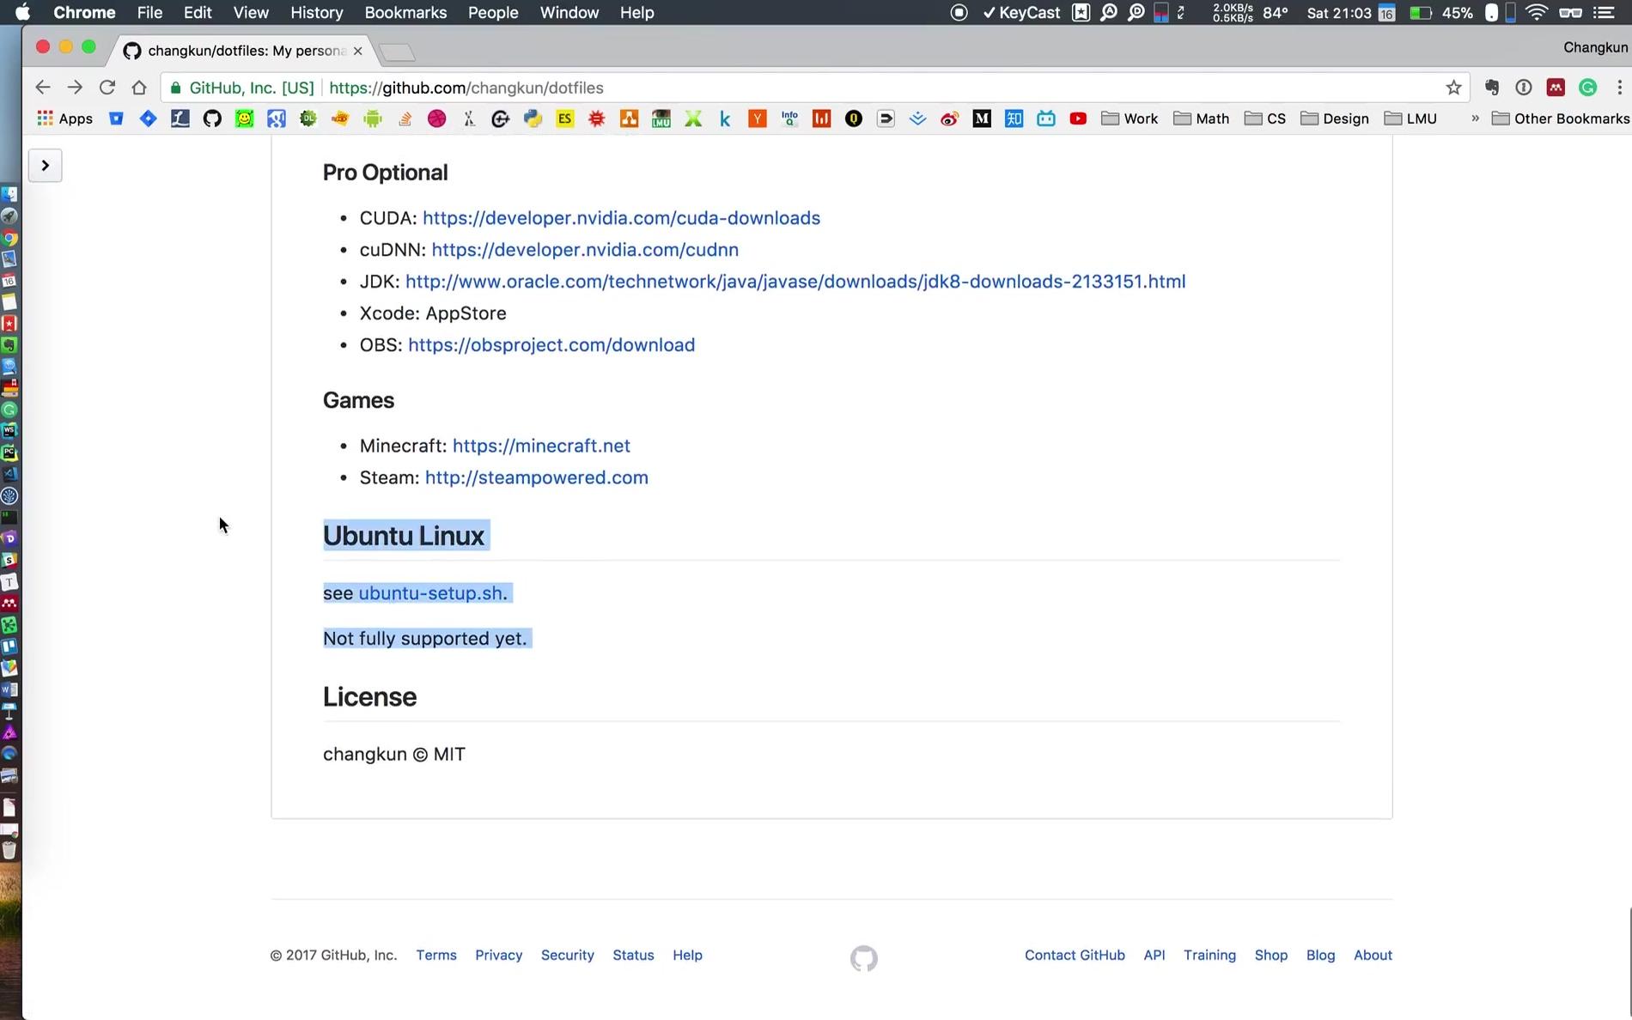Go forward to the next page
The height and width of the screenshot is (1020, 1632).
75,88
